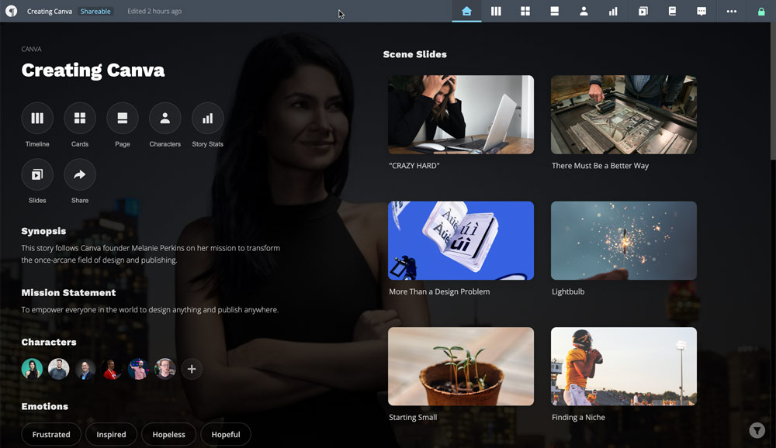Select the first character avatar with teal background
Viewport: 776px width, 448px height.
32,369
